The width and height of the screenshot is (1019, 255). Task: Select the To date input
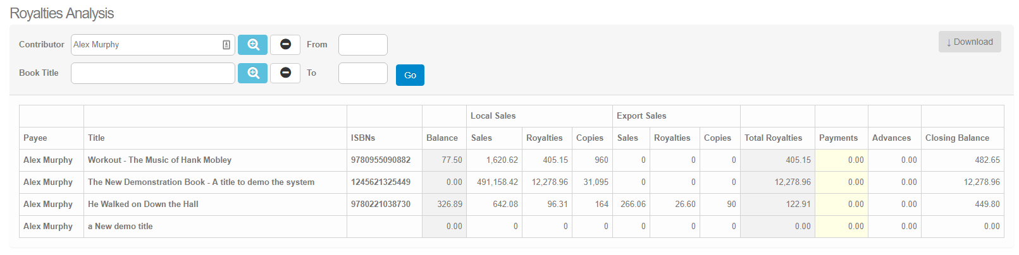coord(362,73)
